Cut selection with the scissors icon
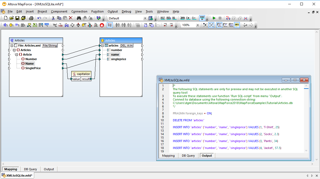320x179 pixels. tap(53, 18)
